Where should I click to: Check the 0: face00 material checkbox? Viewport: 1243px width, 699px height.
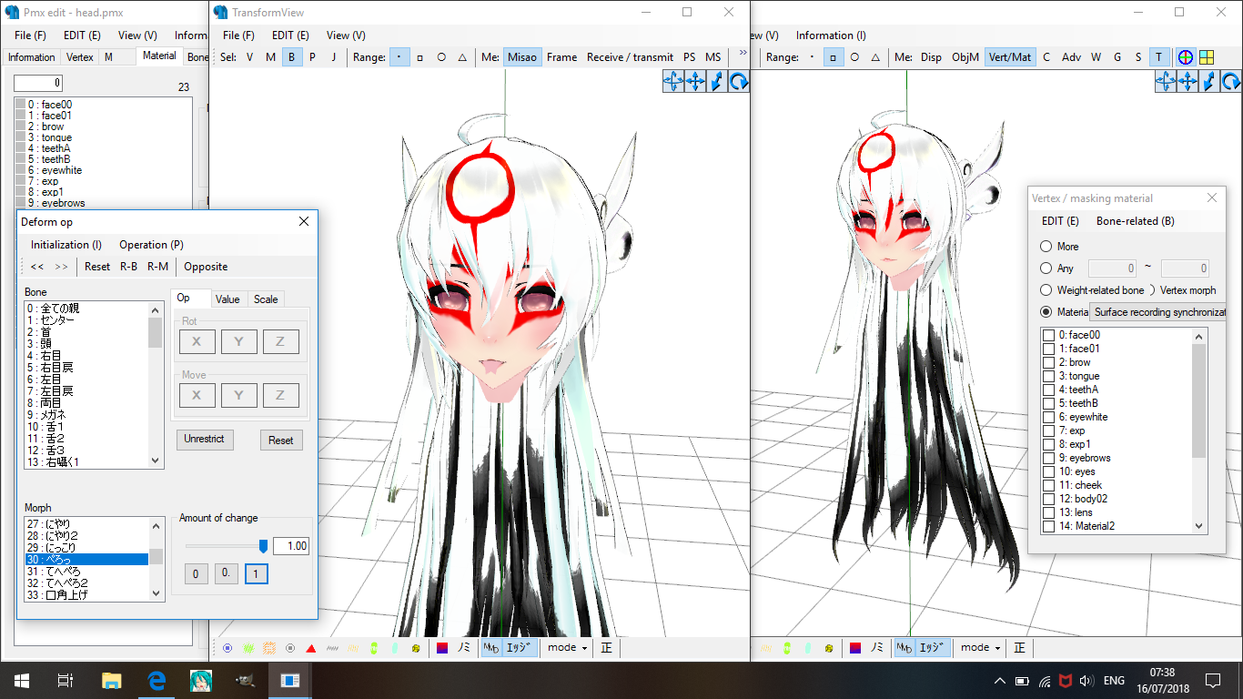pos(1049,335)
